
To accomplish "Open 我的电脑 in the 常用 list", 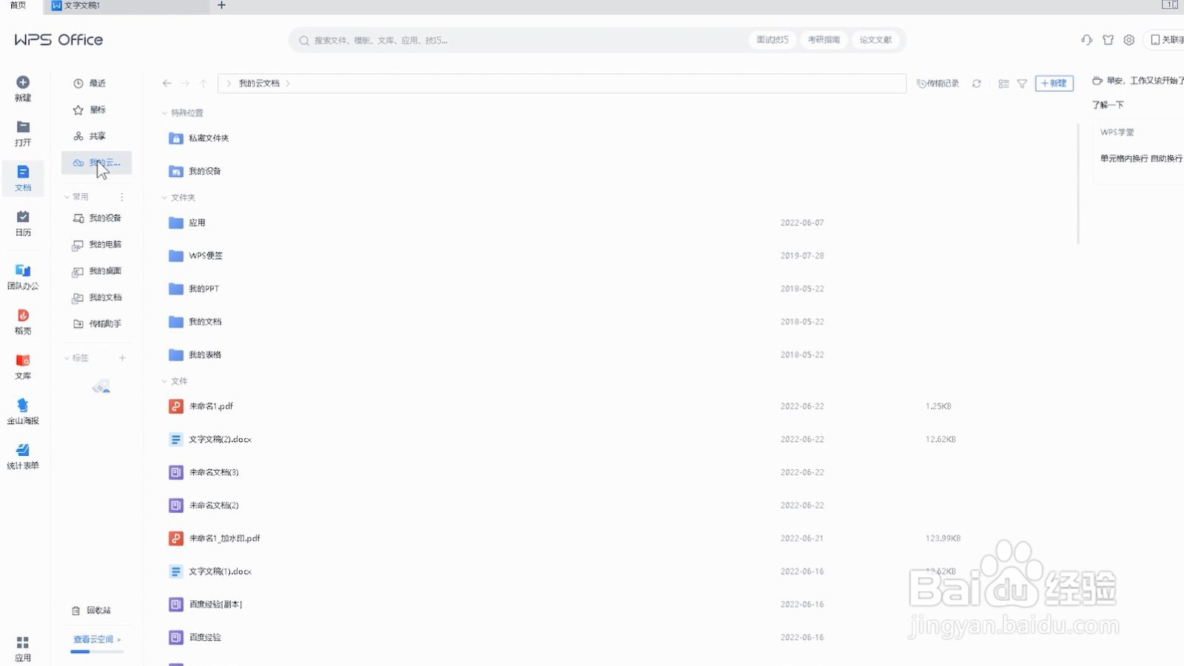I will (97, 245).
